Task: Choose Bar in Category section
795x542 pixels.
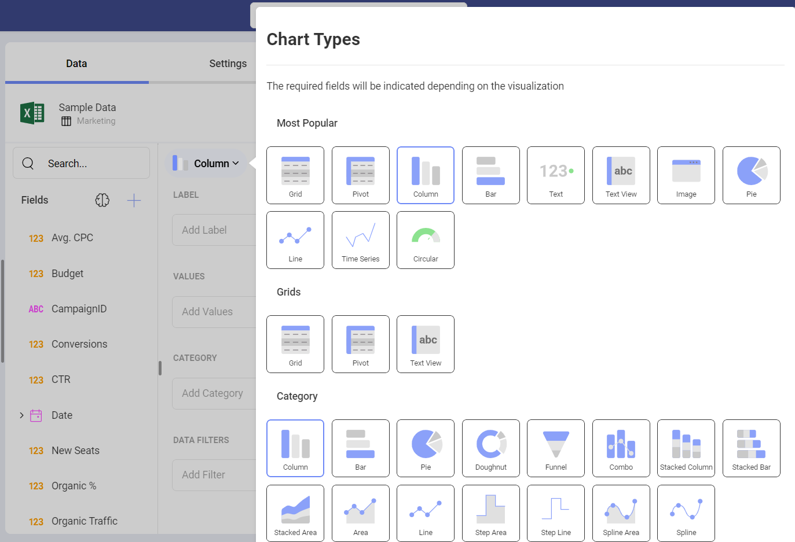Action: coord(361,448)
